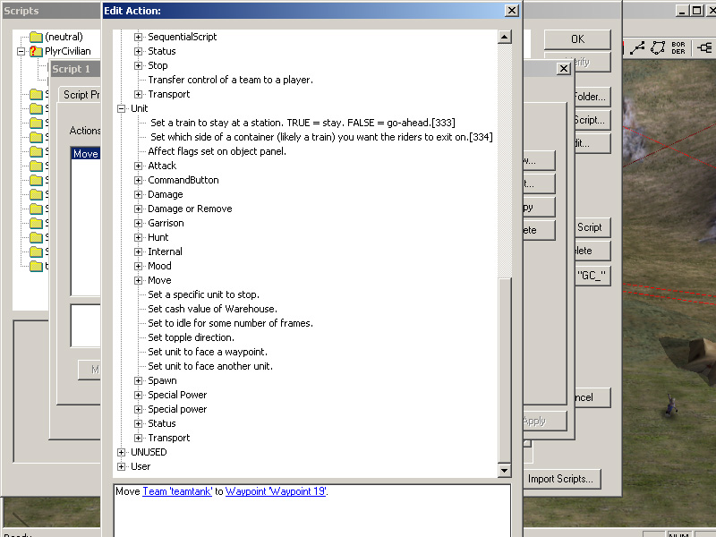
Task: Expand the Special Power category
Action: (x=139, y=395)
